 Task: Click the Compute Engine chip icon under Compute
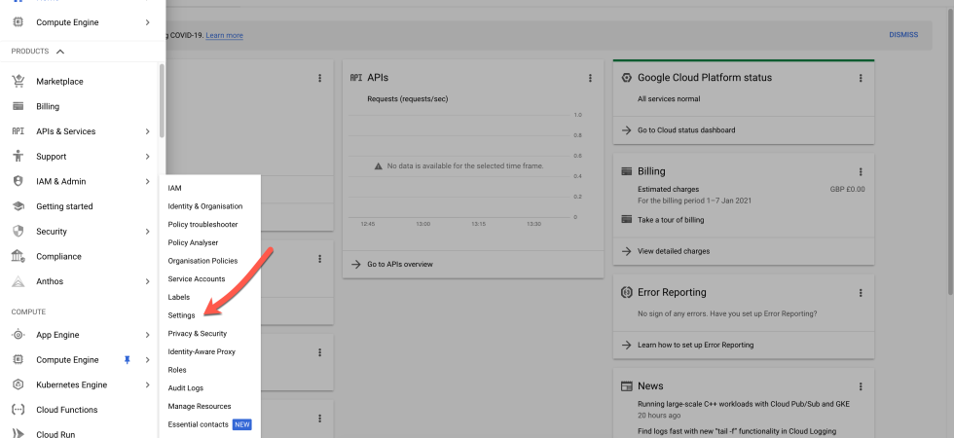18,359
